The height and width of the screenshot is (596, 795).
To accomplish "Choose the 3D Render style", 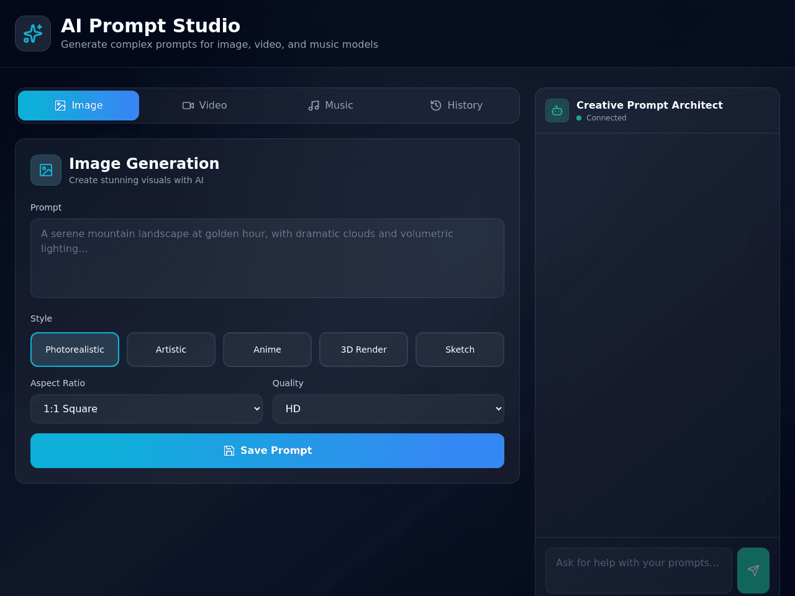I will click(x=363, y=350).
